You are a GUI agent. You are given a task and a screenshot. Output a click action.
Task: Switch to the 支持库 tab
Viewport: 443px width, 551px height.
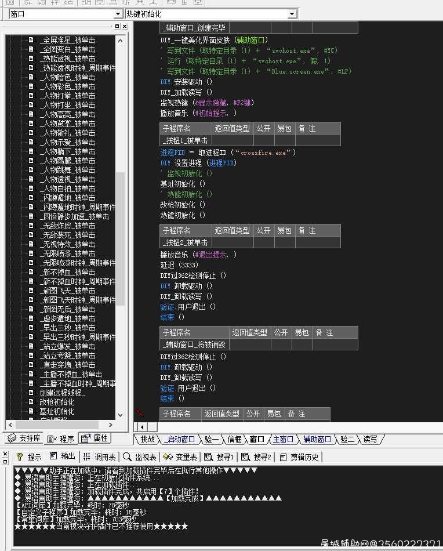point(24,438)
